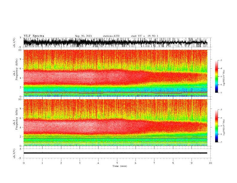Click the ch.1 'Frequency (kHz)' axis label
Screen dimensions: 237x183
pos(16,70)
